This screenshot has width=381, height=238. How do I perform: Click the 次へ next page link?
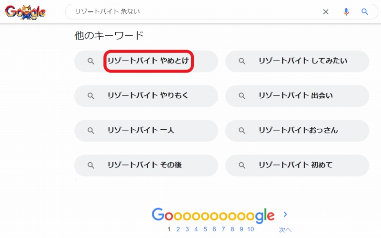click(x=285, y=230)
